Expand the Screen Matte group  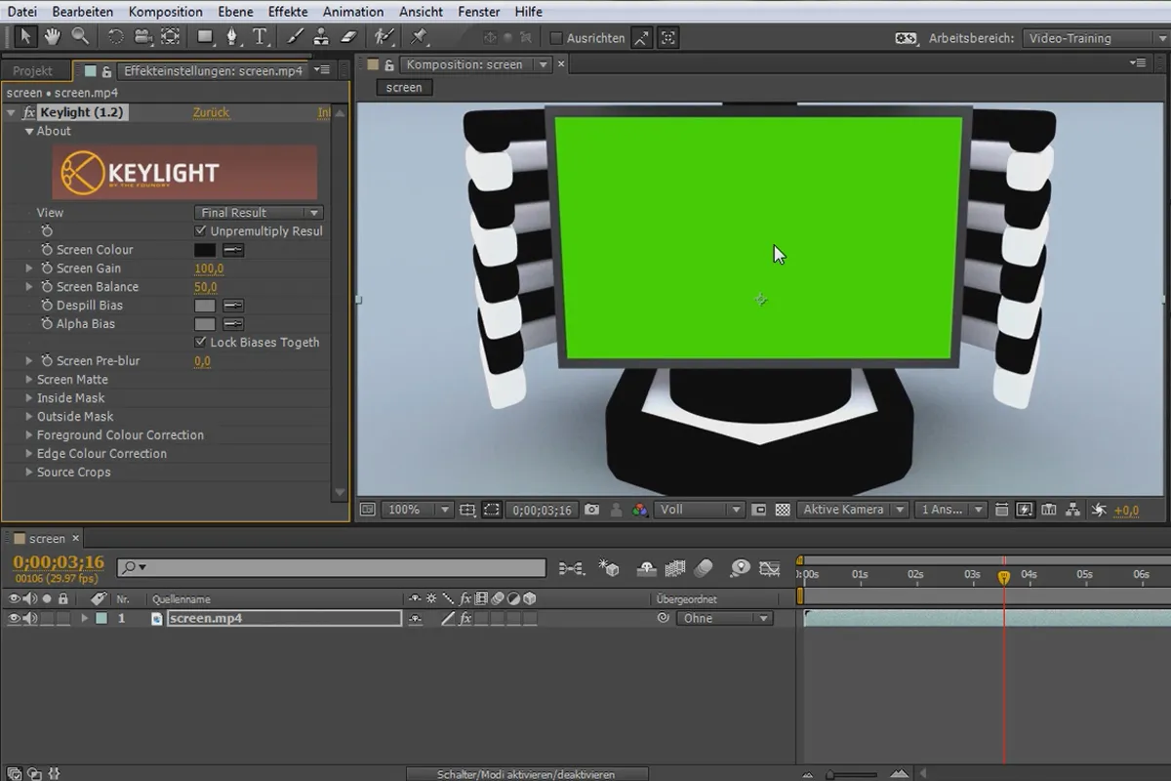click(29, 380)
